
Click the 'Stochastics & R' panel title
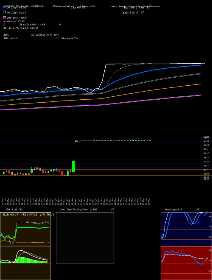pyautogui.click(x=173, y=210)
